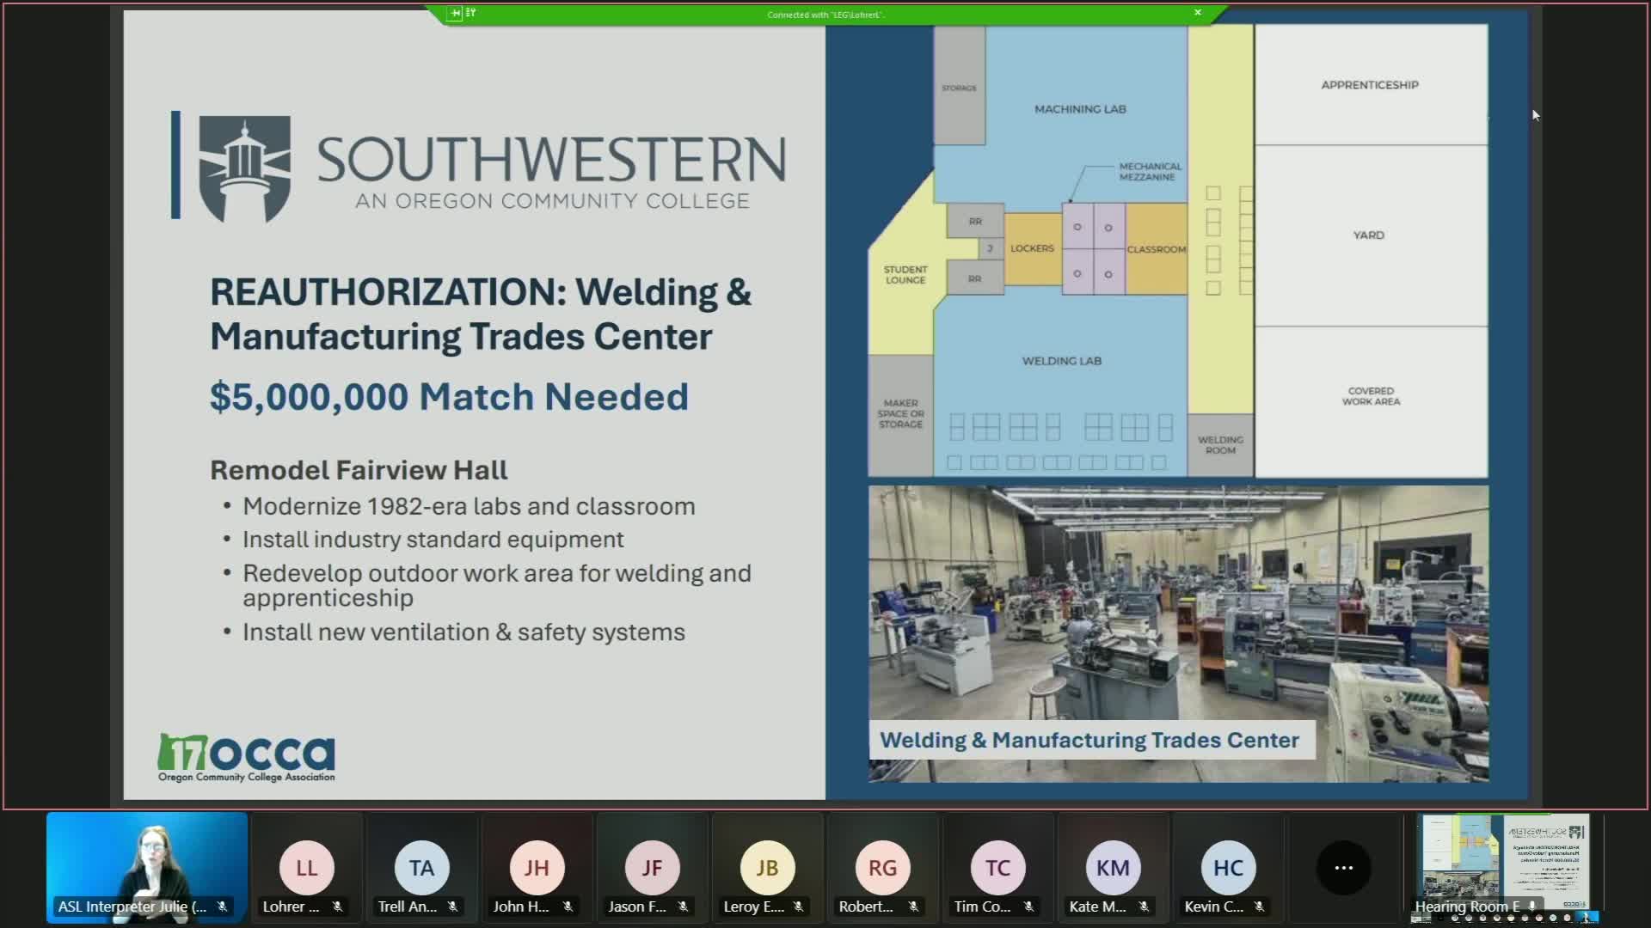Click the 'COVERED WORK AREA' floor plan label
Image resolution: width=1651 pixels, height=928 pixels.
pos(1371,396)
